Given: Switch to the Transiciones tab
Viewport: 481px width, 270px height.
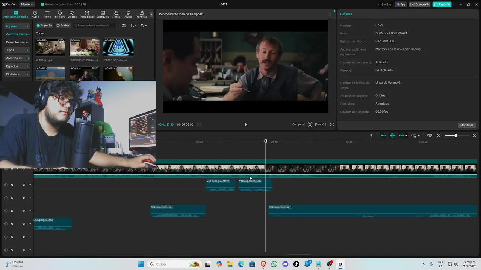Looking at the screenshot, I should [x=87, y=14].
